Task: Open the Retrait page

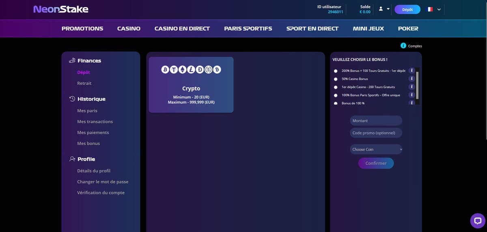Action: pos(84,83)
